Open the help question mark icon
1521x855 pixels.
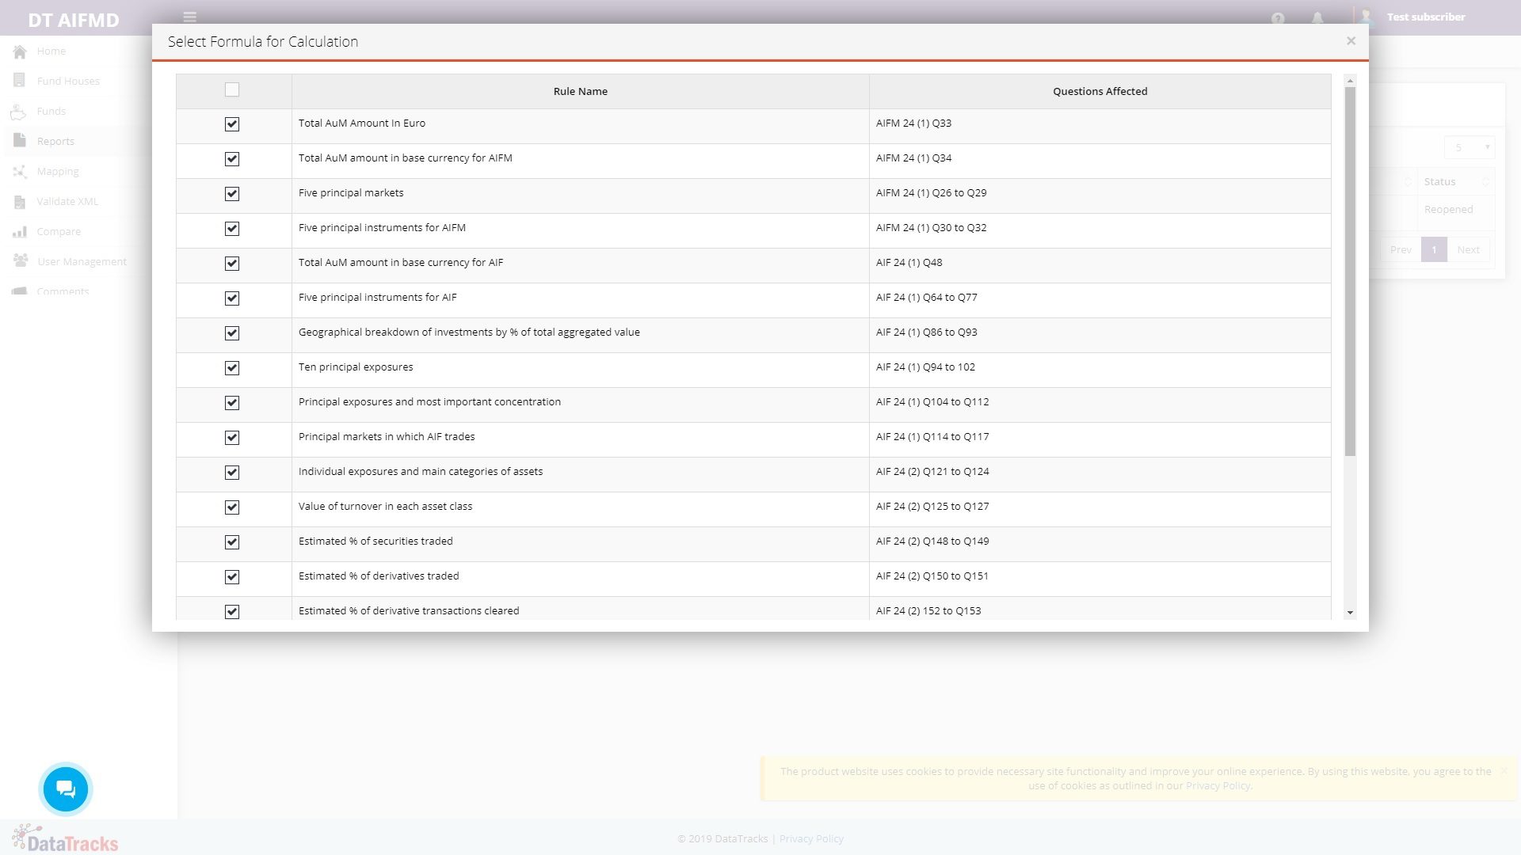coord(1278,18)
